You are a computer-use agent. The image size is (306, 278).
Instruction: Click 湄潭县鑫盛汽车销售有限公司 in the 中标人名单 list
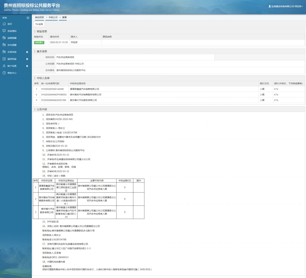tap(84, 89)
